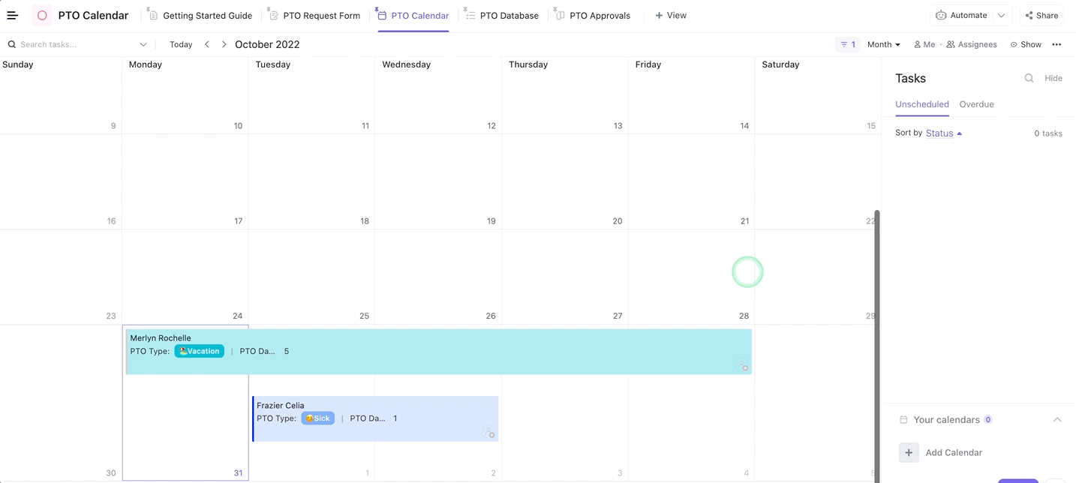Open Frazier Celia sick event
The width and height of the screenshot is (1076, 483).
(375, 418)
